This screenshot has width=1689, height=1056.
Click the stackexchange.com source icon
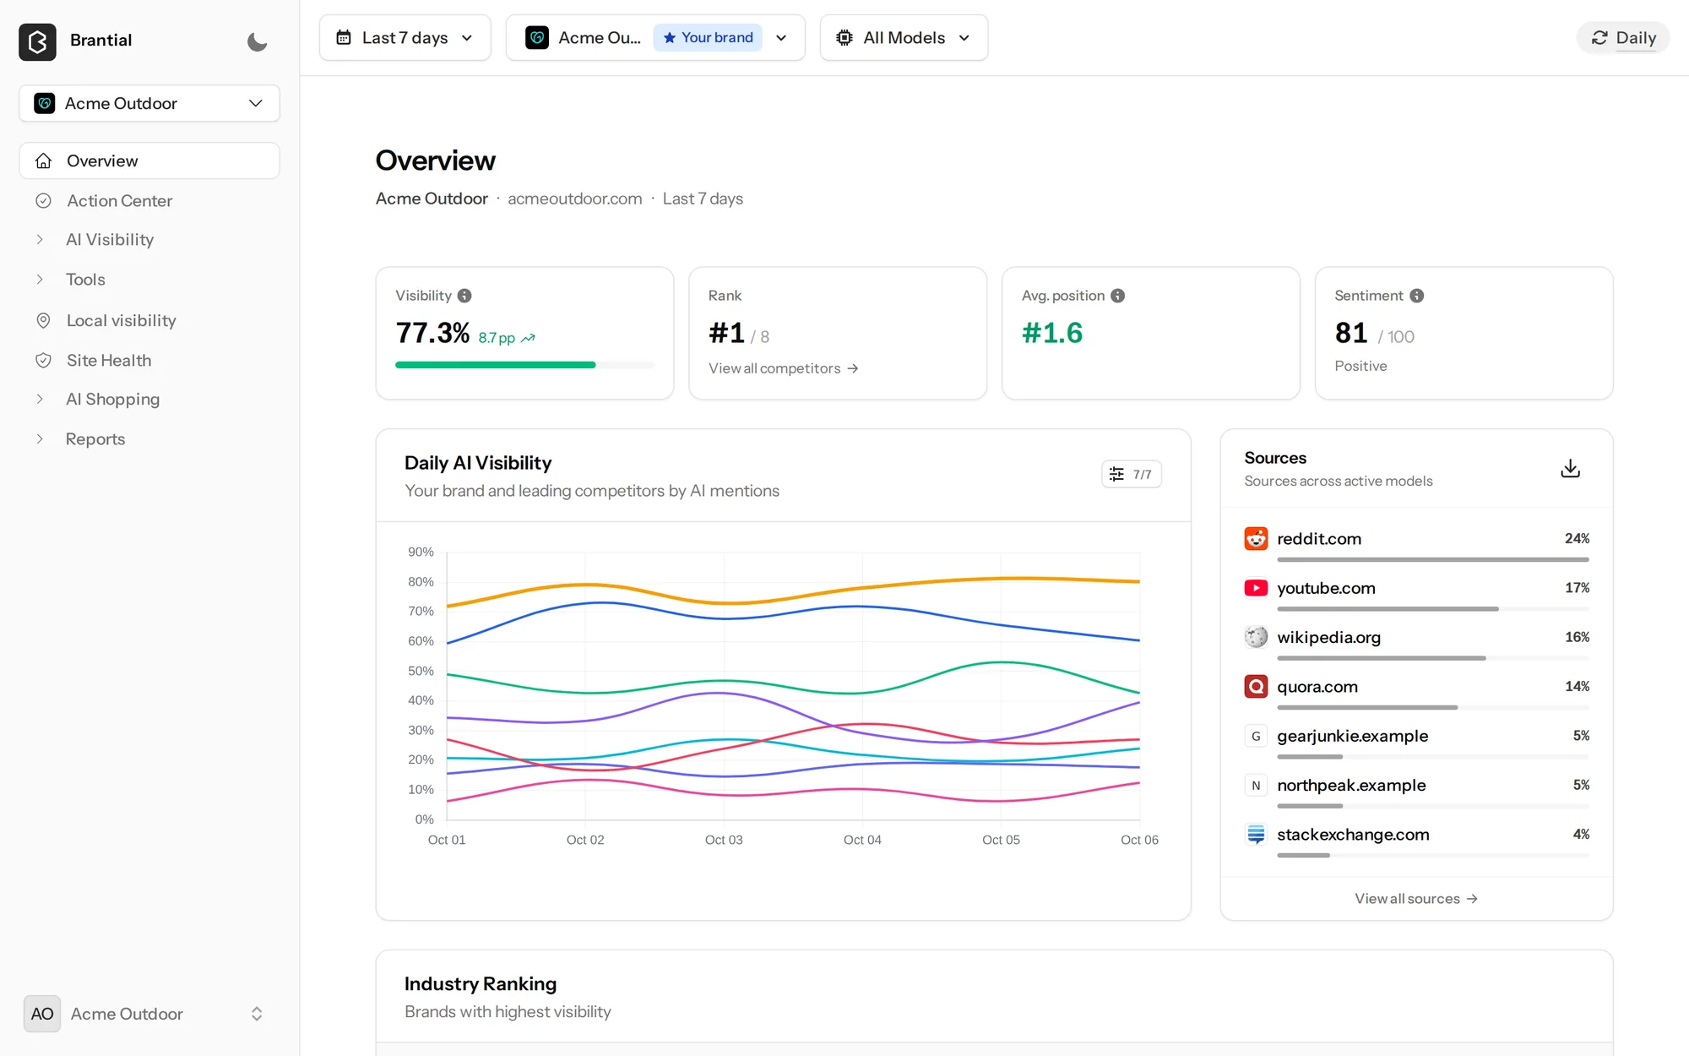[1256, 835]
